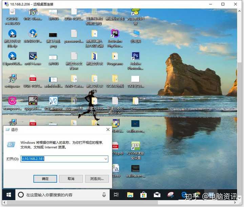Click the vertical scrollbar up arrow
The width and height of the screenshot is (244, 207).
(239, 11)
